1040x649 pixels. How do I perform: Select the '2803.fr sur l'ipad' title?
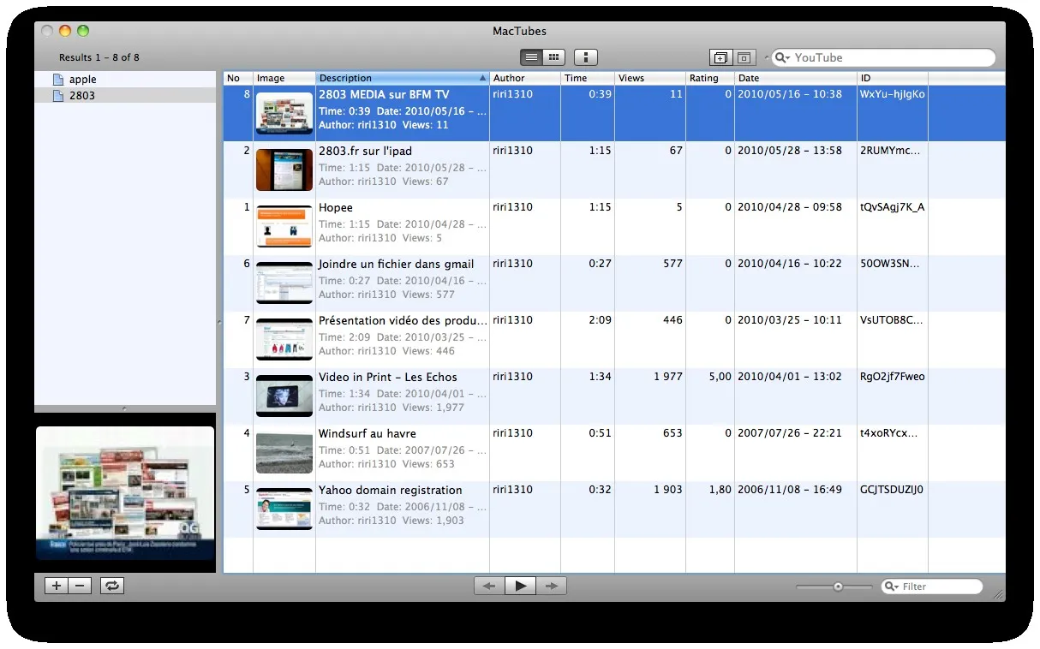tap(365, 151)
